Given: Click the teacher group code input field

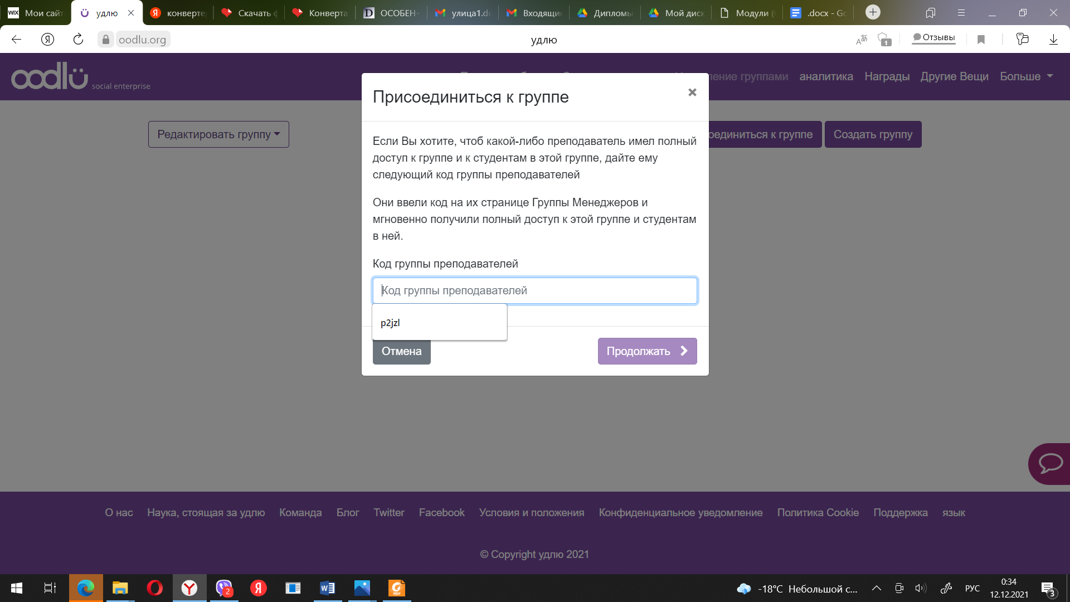Looking at the screenshot, I should pos(534,290).
